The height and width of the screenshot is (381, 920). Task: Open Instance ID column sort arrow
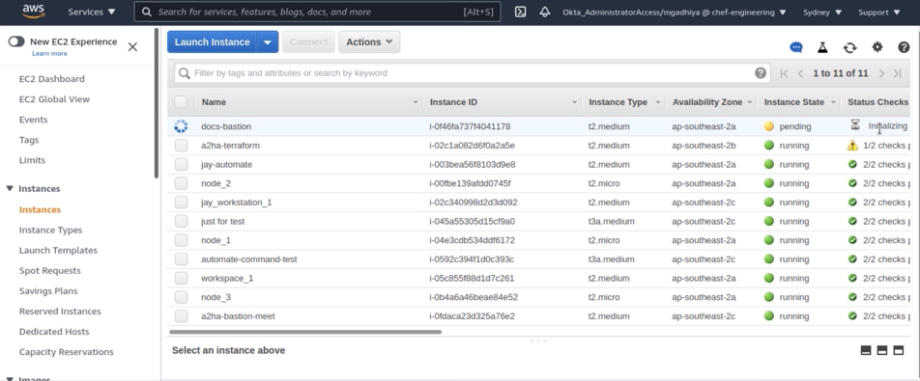click(x=574, y=102)
